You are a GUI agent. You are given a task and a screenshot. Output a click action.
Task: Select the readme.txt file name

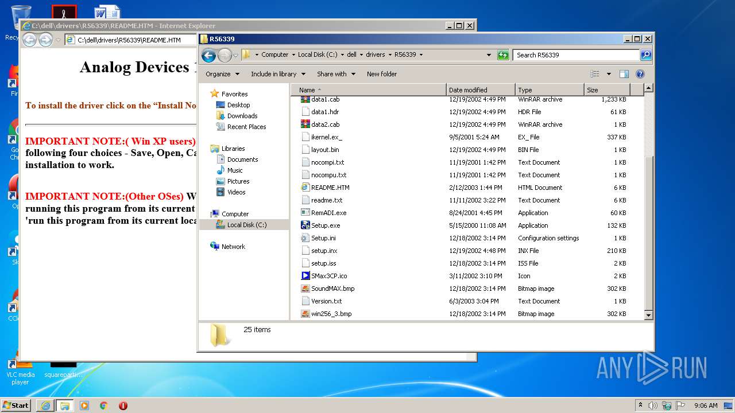click(x=327, y=200)
